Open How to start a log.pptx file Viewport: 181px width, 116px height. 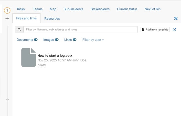(x=55, y=55)
